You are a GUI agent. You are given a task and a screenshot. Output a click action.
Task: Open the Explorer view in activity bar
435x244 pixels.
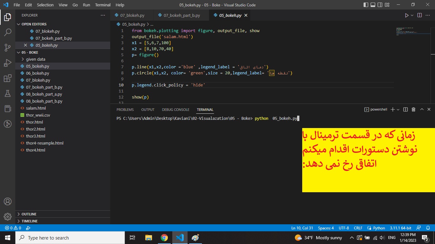point(8,17)
